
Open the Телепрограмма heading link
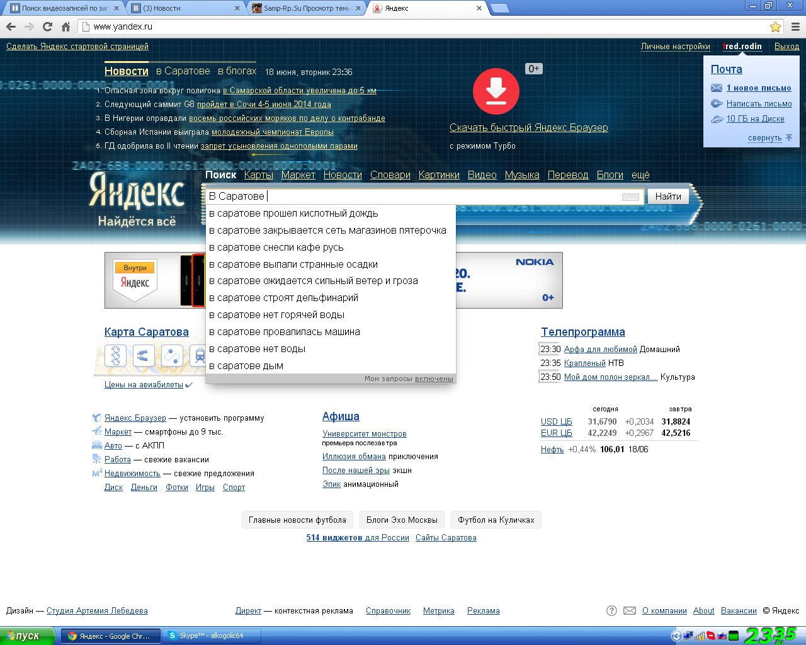583,332
